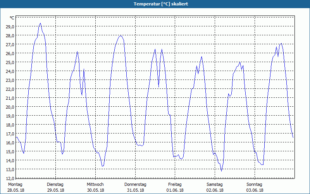This screenshot has height=194, width=310.
Task: Click Monday's highest temperature peak
Action: [x=40, y=23]
